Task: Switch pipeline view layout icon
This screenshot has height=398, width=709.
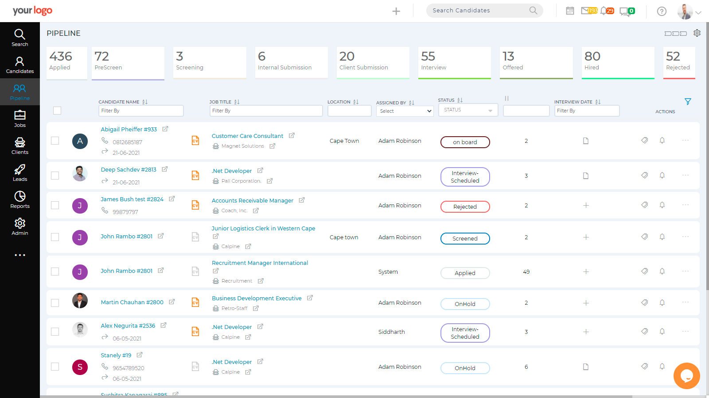Action: [x=675, y=34]
